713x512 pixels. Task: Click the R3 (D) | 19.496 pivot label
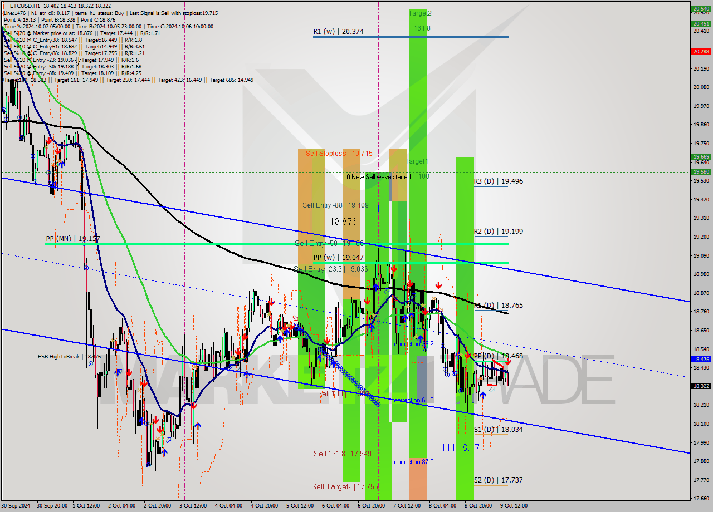[x=499, y=181]
